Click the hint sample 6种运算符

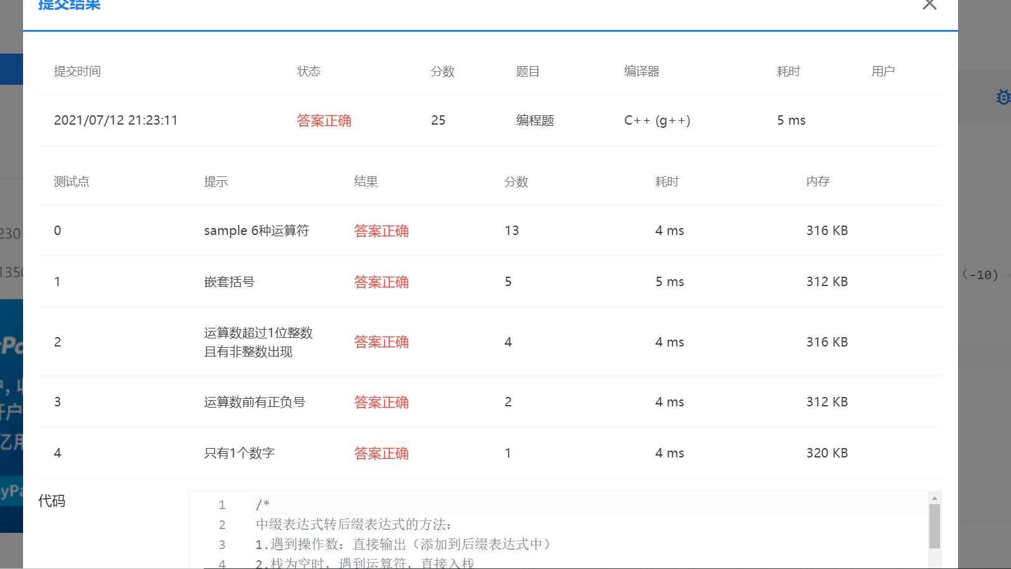click(x=257, y=231)
